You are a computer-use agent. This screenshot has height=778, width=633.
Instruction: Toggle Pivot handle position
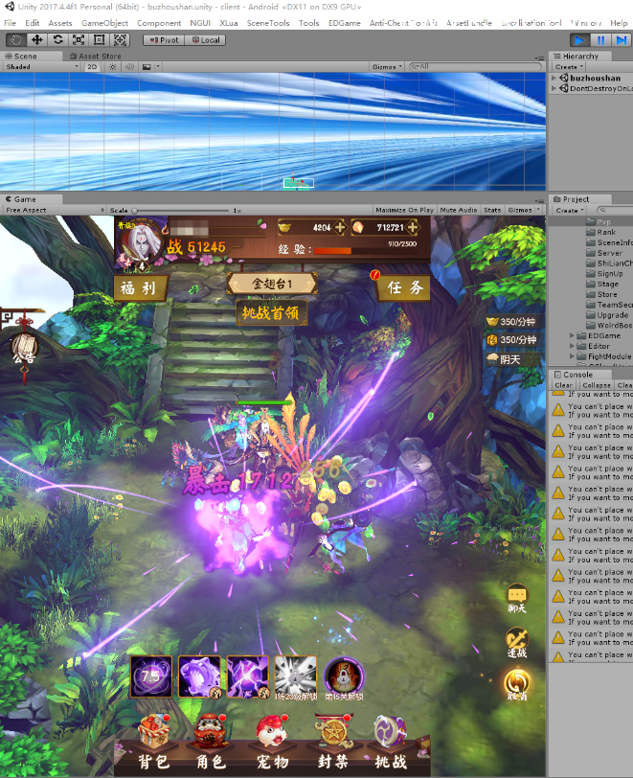164,40
